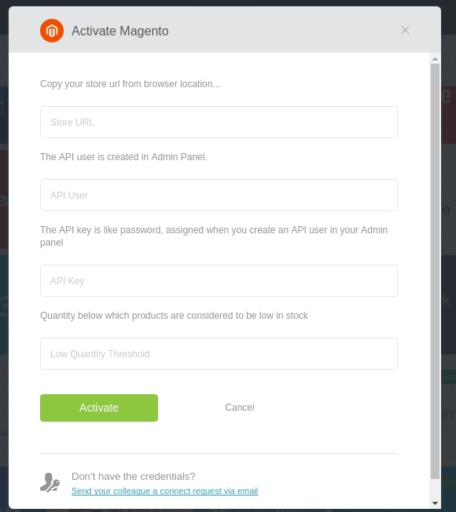Click the "Copy your store url" instruction text

(130, 84)
